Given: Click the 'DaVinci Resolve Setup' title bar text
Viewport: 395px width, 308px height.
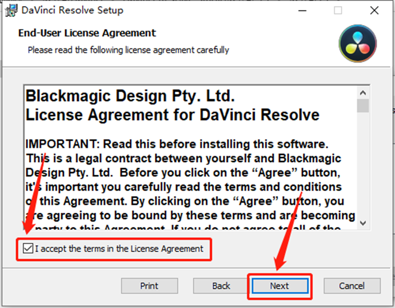Looking at the screenshot, I should [72, 10].
